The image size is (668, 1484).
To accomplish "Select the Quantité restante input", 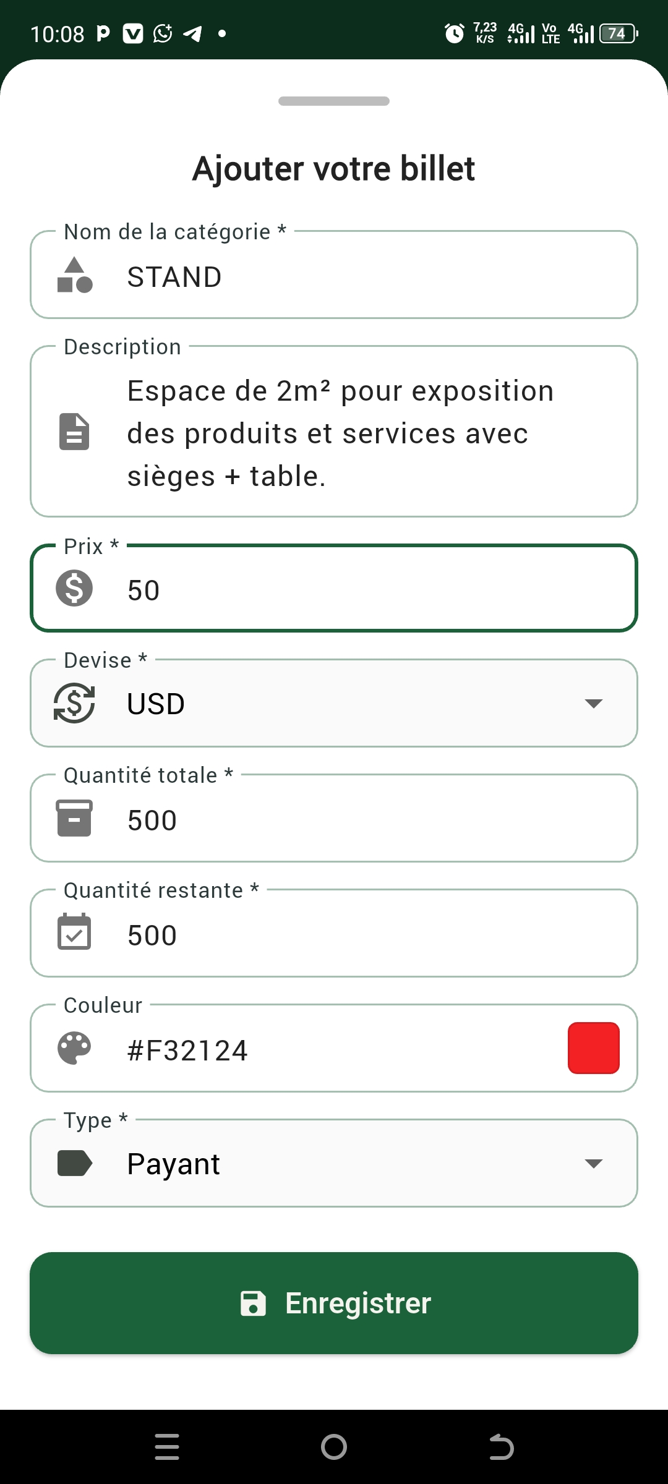I will (371, 935).
